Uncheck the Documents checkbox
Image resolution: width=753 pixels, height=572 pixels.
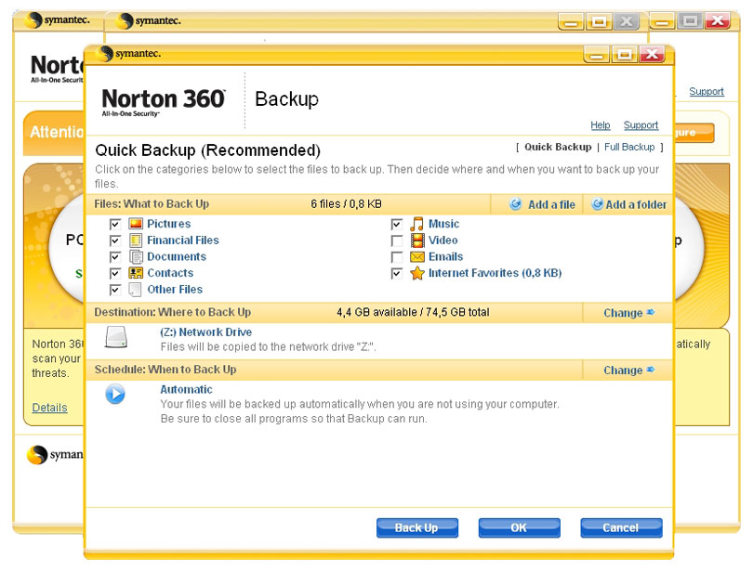115,257
